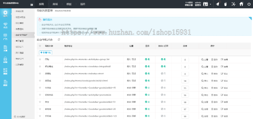Screen dimensions: 253x119
Task: Click 删除 for the 积分商城 row
Action: (214, 67)
